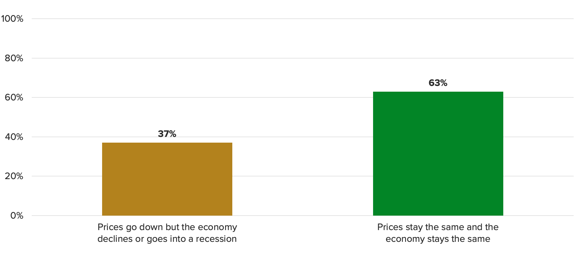Image resolution: width=580 pixels, height=253 pixels.
Task: Click the text 'Prices stay the same and the'
Action: [438, 227]
